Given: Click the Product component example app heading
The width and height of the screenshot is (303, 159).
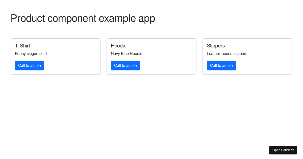Looking at the screenshot, I should (x=83, y=18).
